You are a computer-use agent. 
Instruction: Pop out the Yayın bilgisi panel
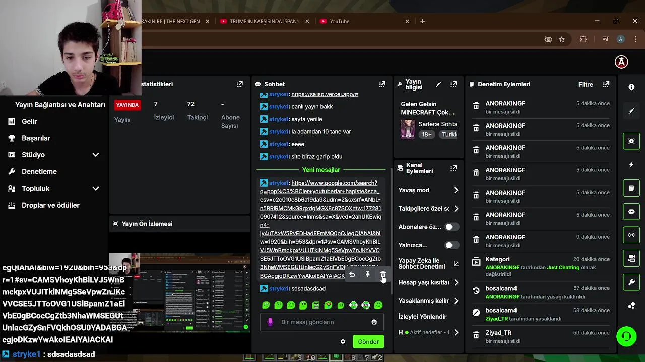(x=454, y=84)
